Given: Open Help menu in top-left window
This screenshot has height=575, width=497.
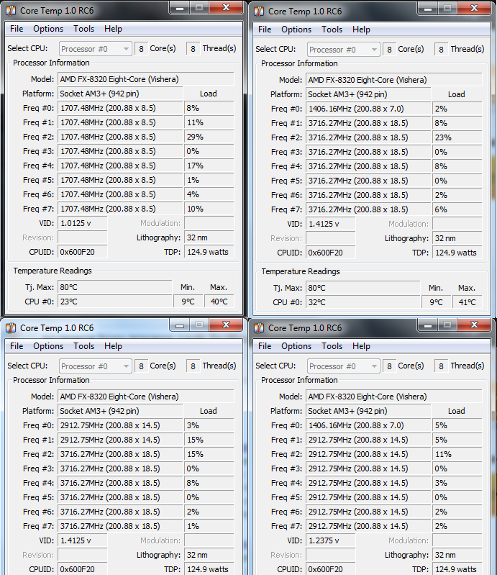Looking at the screenshot, I should click(x=113, y=29).
